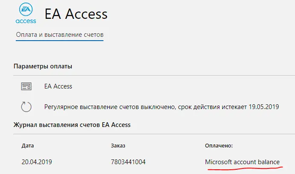Open the Оплата и выставление счетов tab
The image size is (295, 174).
pyautogui.click(x=59, y=35)
